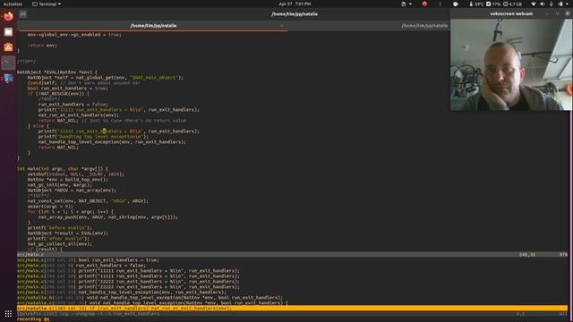
Task: Open the Activities overview
Action: pos(13,4)
